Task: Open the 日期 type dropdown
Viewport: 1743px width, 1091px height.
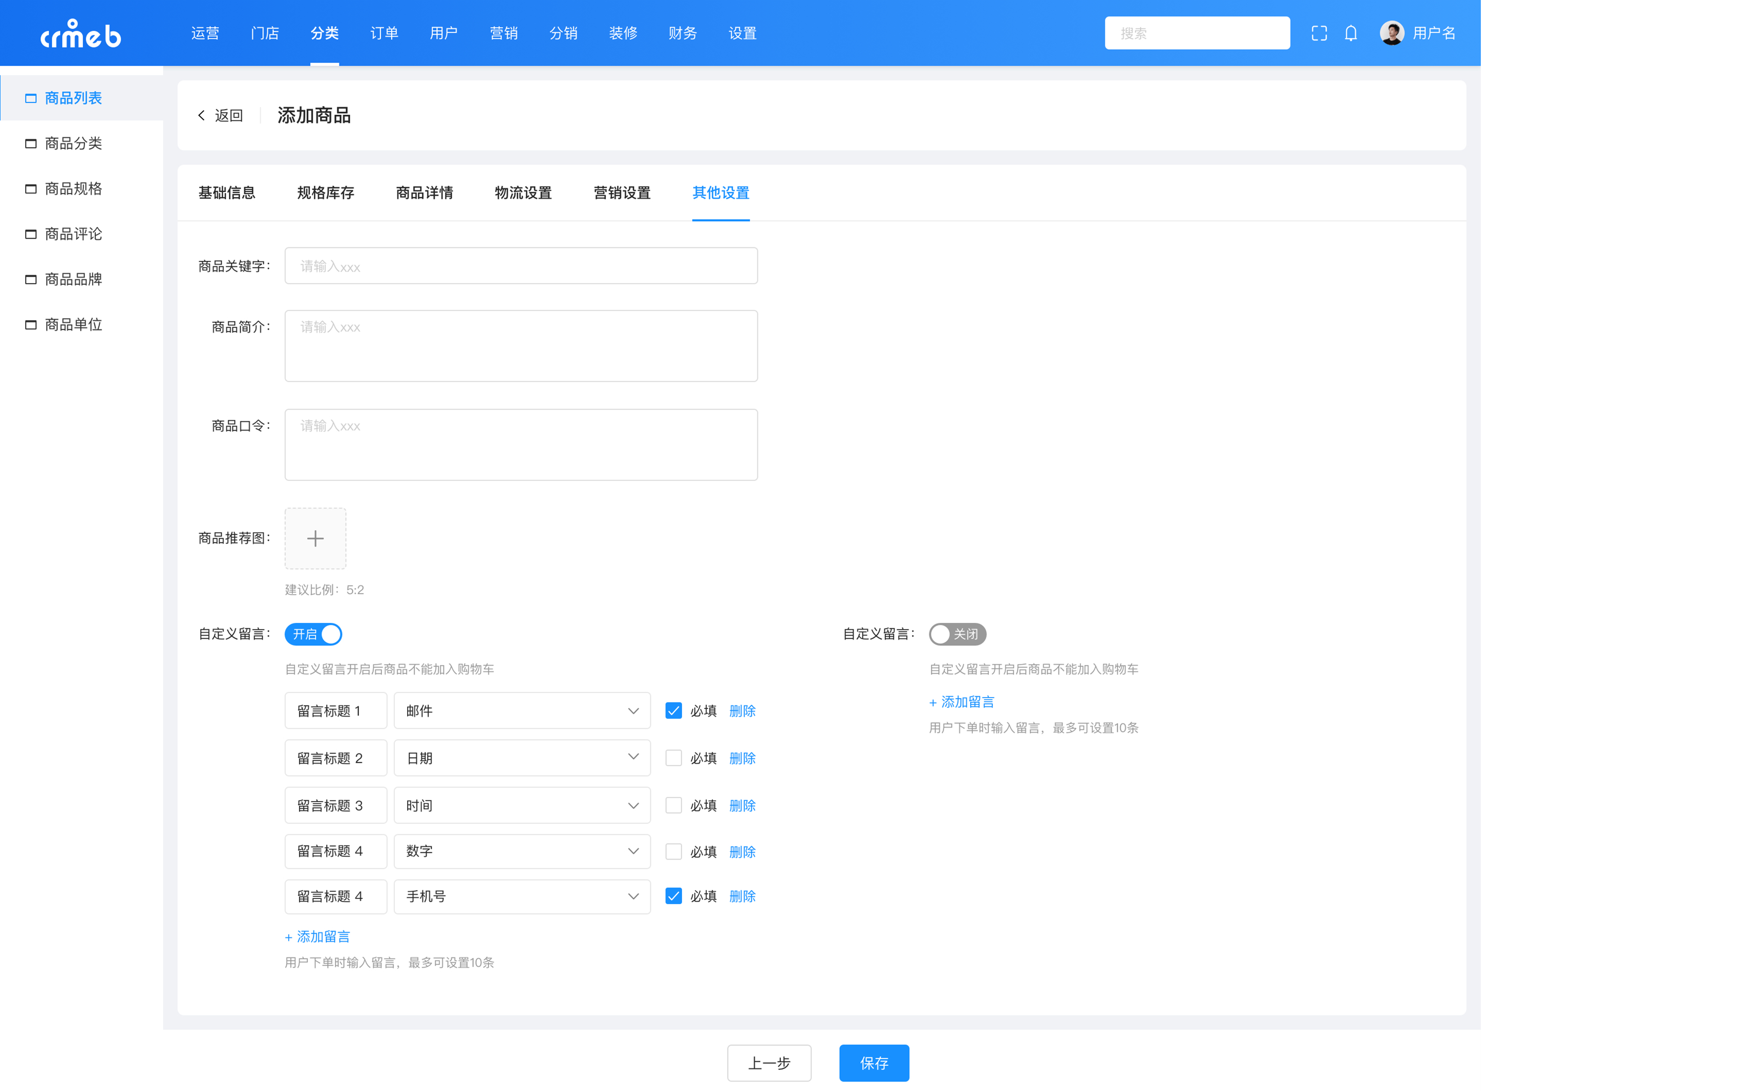Action: (522, 758)
